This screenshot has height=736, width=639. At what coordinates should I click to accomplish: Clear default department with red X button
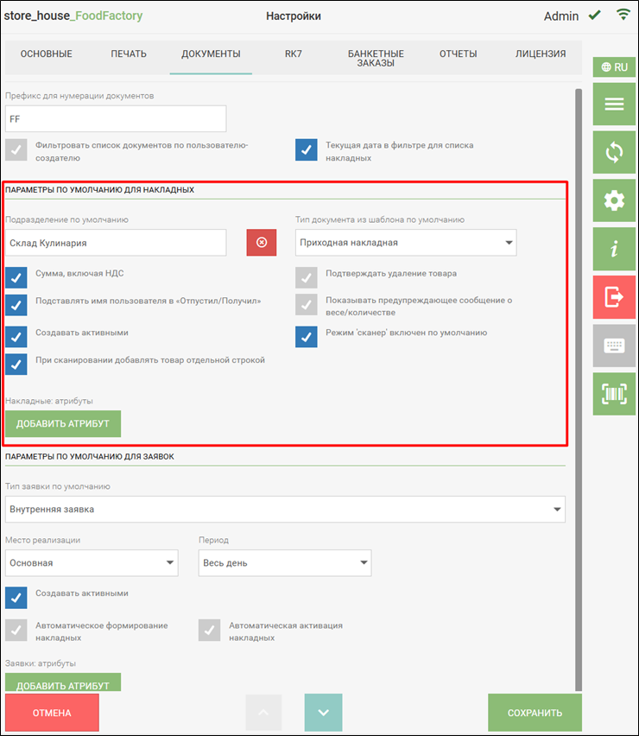[262, 243]
